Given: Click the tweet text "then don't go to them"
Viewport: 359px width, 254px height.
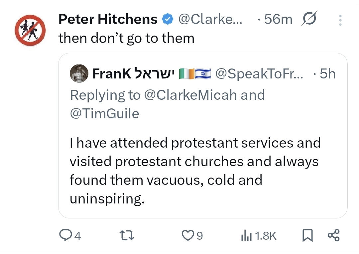Looking at the screenshot, I should [126, 38].
